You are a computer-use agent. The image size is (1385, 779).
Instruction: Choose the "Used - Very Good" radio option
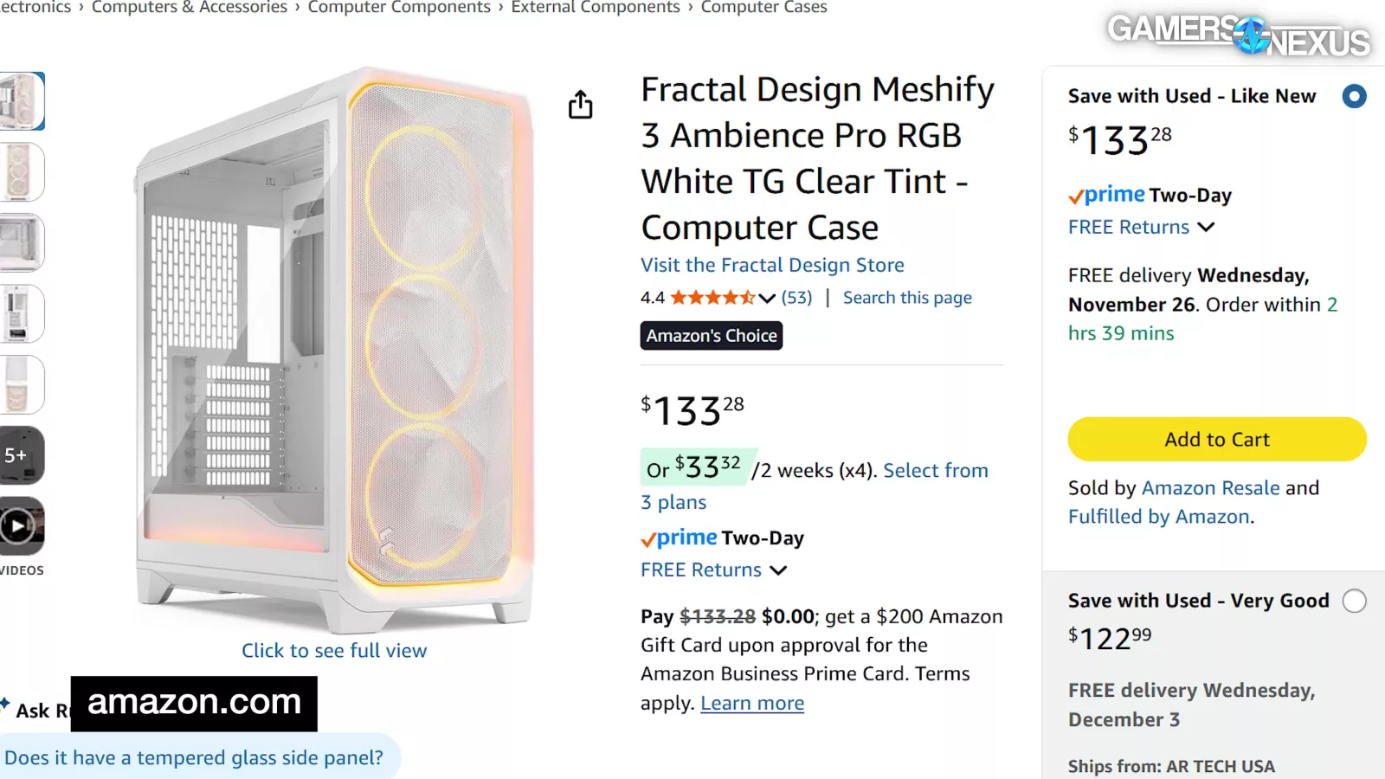(1354, 601)
